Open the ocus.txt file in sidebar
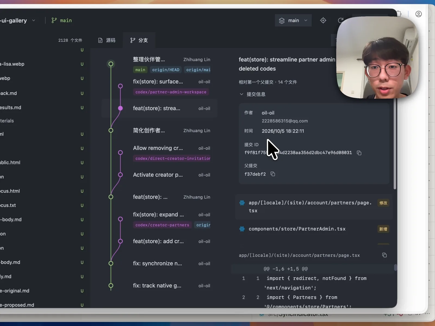Screen dimensions: 435x326 8,205
